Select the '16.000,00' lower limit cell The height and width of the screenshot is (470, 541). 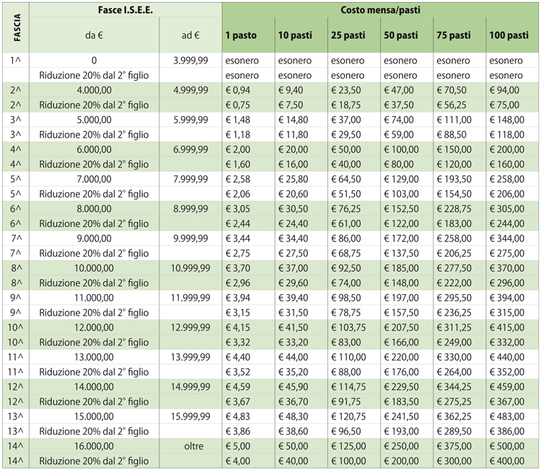pos(94,447)
